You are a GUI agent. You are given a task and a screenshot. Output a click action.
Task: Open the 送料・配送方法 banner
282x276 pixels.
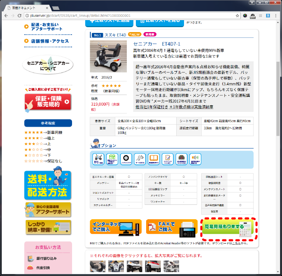[x=48, y=185]
